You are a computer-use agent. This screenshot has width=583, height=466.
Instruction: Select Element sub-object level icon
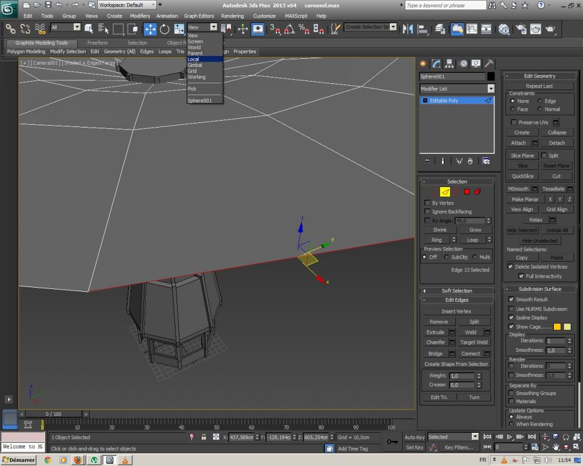[477, 192]
